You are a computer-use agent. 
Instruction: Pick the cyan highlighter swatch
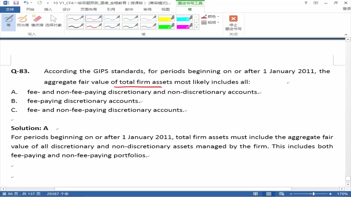(184, 18)
